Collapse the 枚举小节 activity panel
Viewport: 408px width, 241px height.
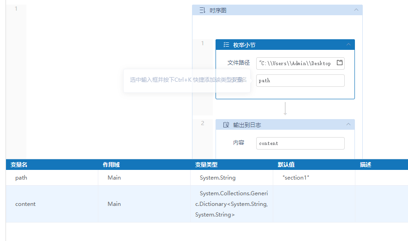348,45
